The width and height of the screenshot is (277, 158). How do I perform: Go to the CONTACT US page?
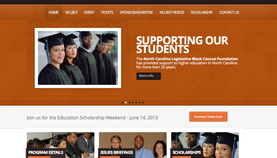pos(229,12)
